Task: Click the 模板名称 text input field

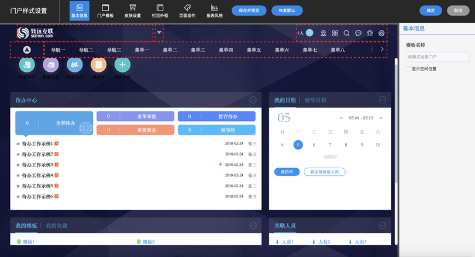Action: pos(437,57)
